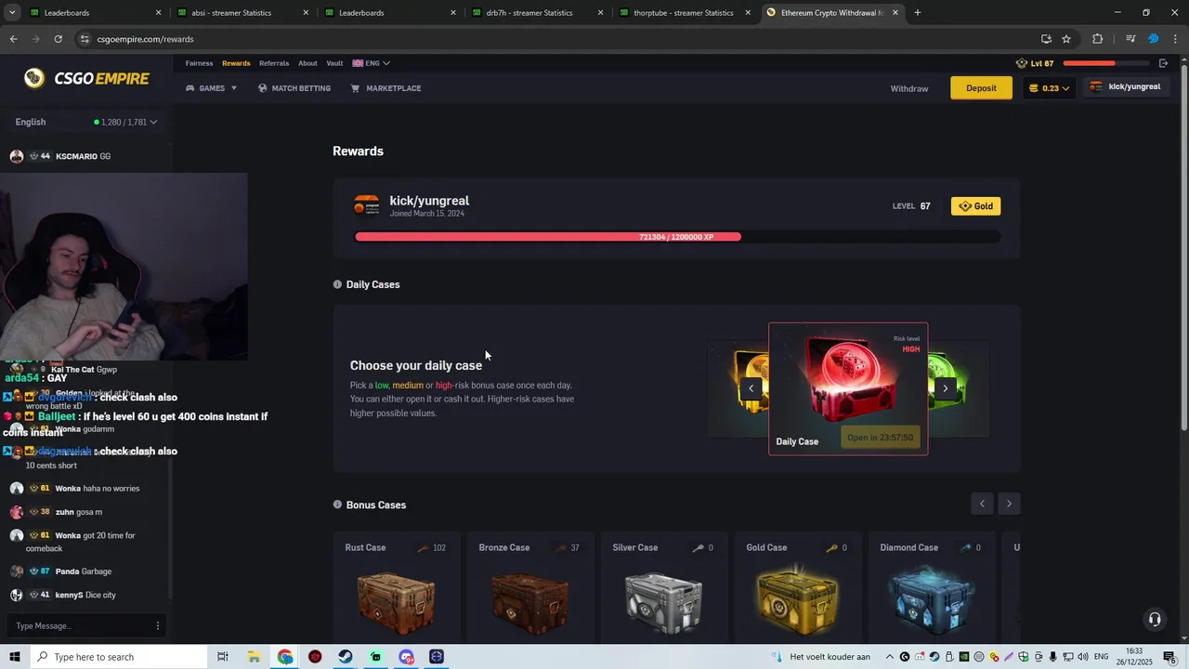This screenshot has height=669, width=1189.
Task: Bookmark this page with star icon
Action: (1066, 39)
